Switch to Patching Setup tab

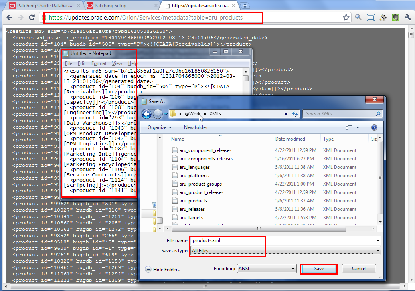(x=121, y=6)
